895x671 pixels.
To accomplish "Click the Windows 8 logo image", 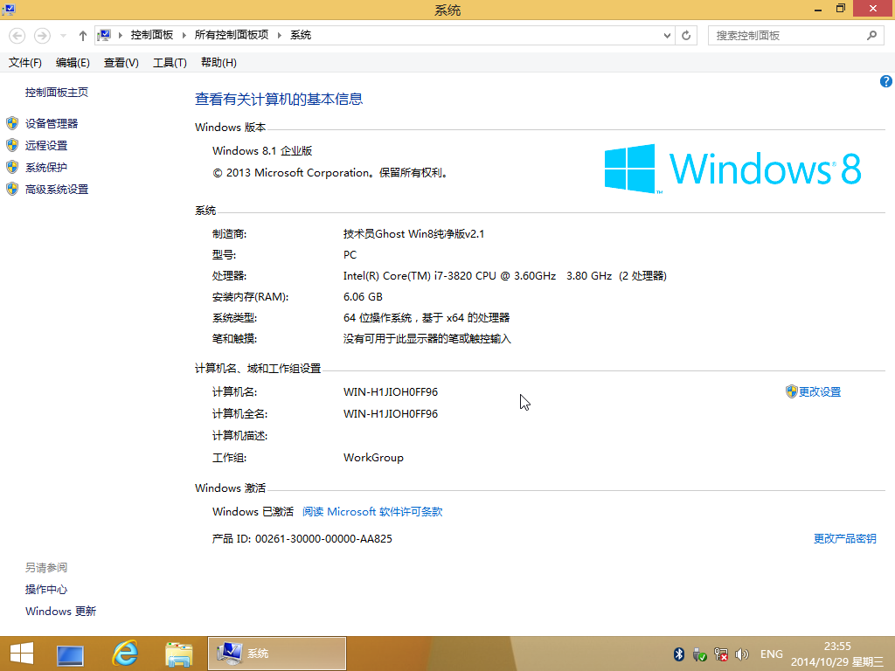I will [x=733, y=169].
